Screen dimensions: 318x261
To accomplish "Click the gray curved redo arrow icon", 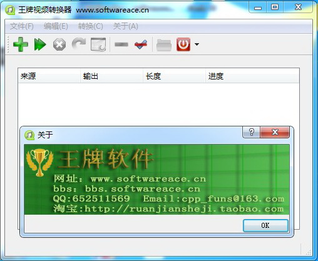I will click(79, 44).
